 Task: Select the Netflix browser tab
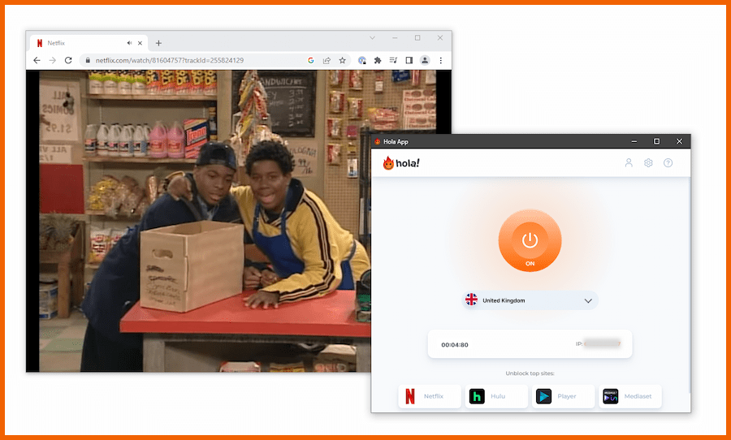(x=89, y=43)
